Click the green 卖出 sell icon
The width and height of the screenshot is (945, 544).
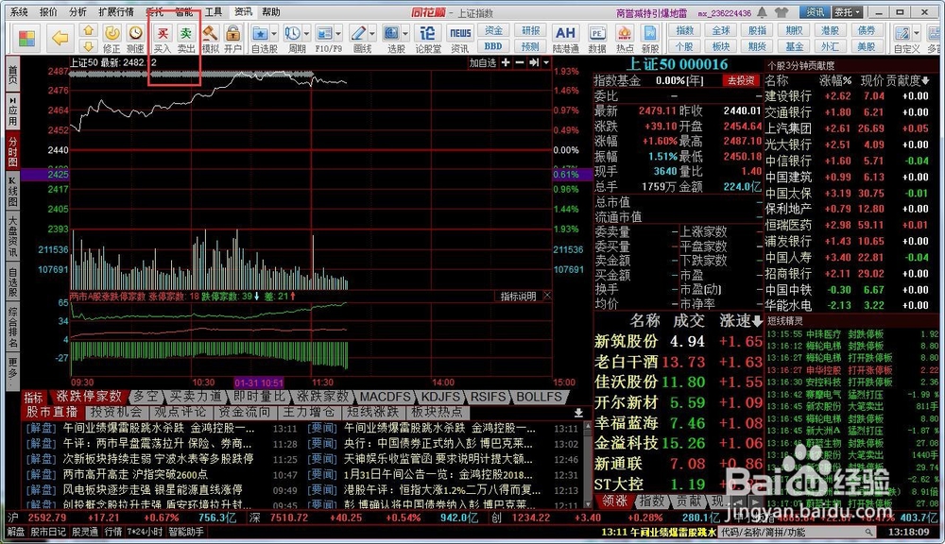(186, 39)
